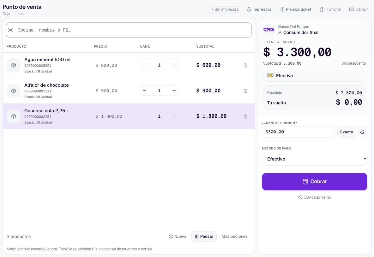Click the cash emoji beside Efectivo

point(270,75)
